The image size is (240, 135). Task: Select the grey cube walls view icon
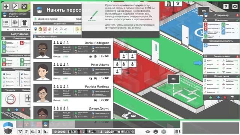[x=163, y=132]
